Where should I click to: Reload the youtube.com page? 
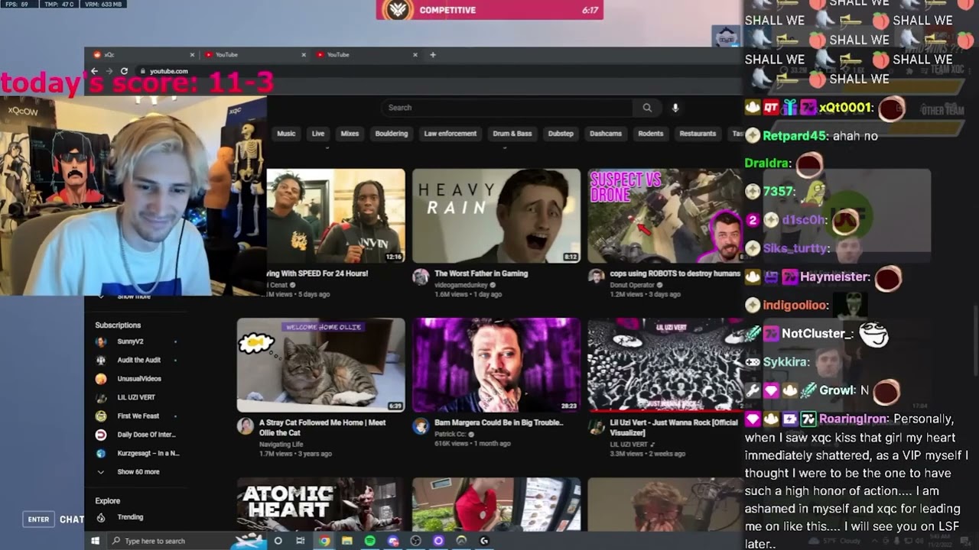point(124,71)
